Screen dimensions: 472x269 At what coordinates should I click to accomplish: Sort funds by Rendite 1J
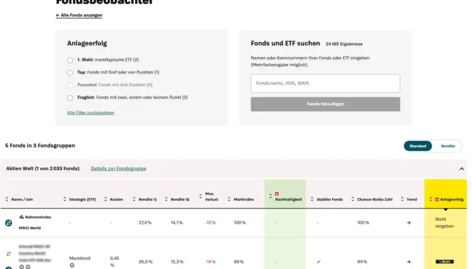pyautogui.click(x=144, y=200)
